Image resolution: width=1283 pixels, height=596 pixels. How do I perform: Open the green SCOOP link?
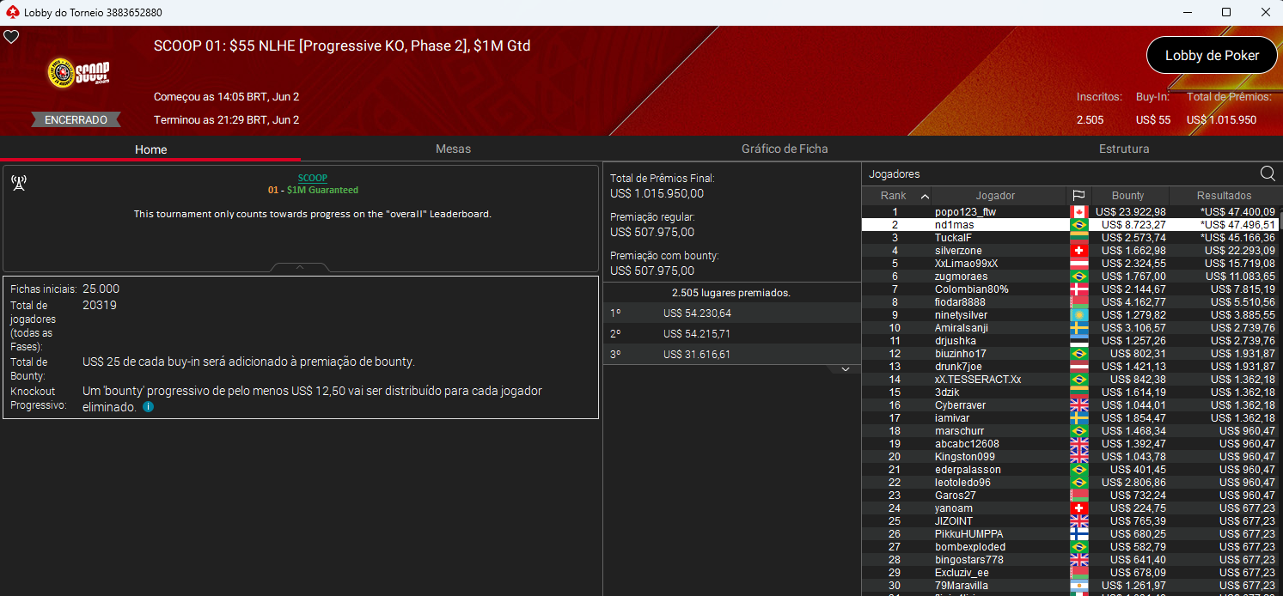point(313,178)
